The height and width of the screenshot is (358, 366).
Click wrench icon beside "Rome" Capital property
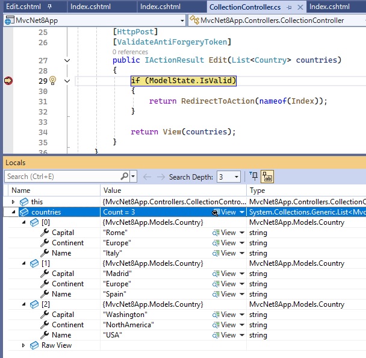45,233
